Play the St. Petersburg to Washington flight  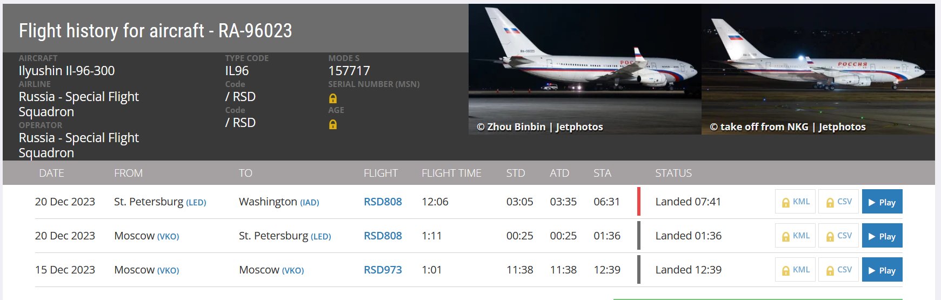(x=882, y=202)
